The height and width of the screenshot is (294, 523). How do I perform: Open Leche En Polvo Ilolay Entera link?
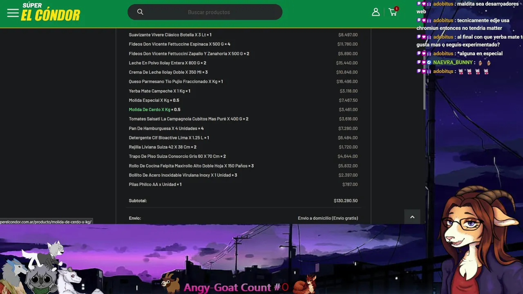tap(164, 63)
